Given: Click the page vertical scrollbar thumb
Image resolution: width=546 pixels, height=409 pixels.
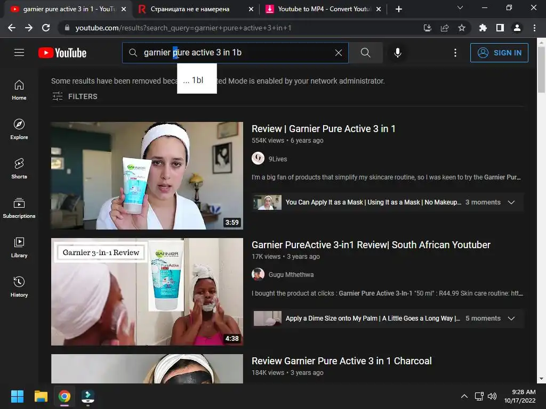Looking at the screenshot, I should tap(541, 70).
